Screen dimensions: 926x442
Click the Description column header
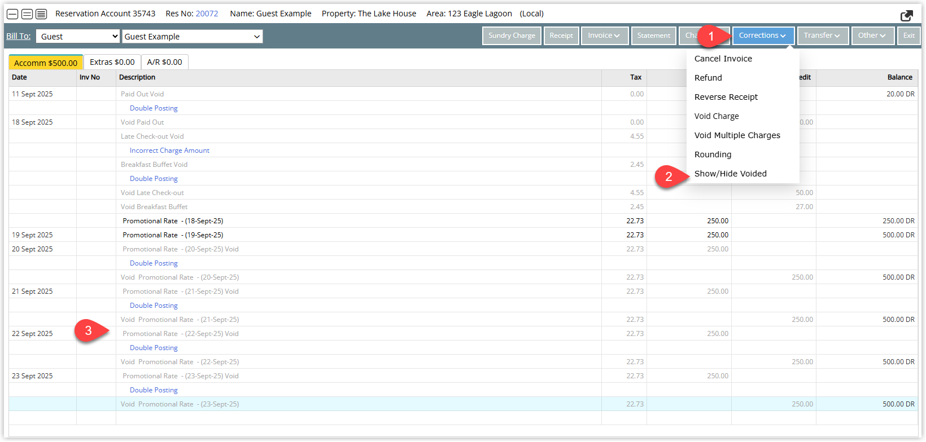pyautogui.click(x=359, y=78)
